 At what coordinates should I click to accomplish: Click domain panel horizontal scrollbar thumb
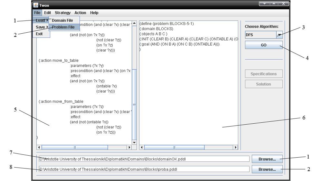coord(75,147)
